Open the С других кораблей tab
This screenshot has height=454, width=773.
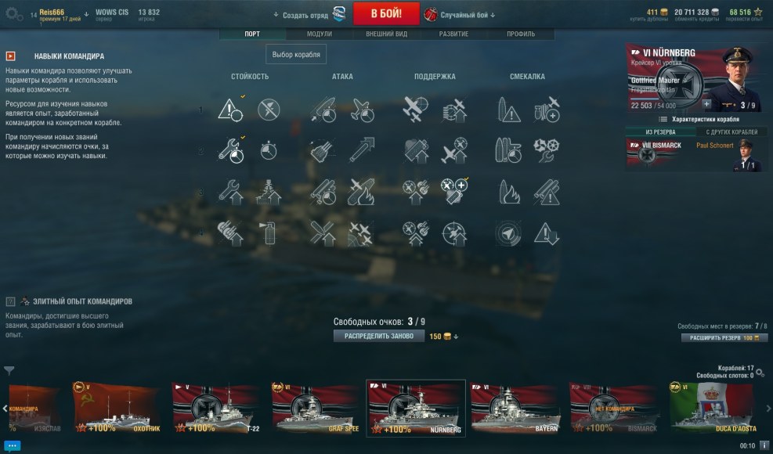tap(731, 132)
